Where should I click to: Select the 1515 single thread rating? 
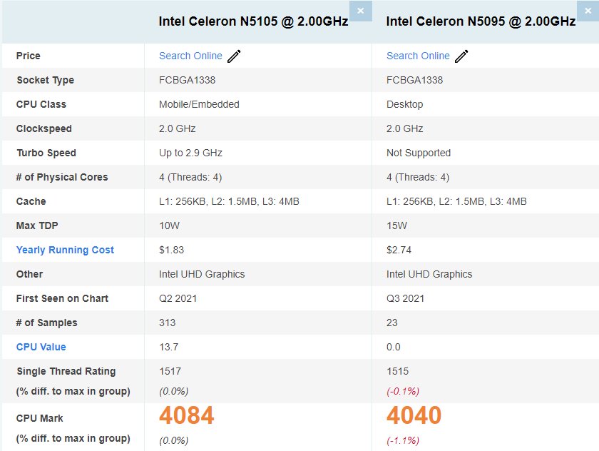point(397,371)
